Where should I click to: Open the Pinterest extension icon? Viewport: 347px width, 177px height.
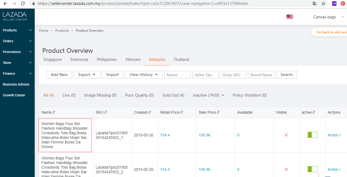tap(343, 4)
